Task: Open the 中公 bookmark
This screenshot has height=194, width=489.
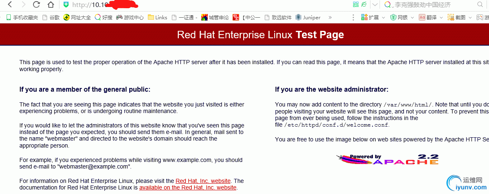Action: point(247,17)
